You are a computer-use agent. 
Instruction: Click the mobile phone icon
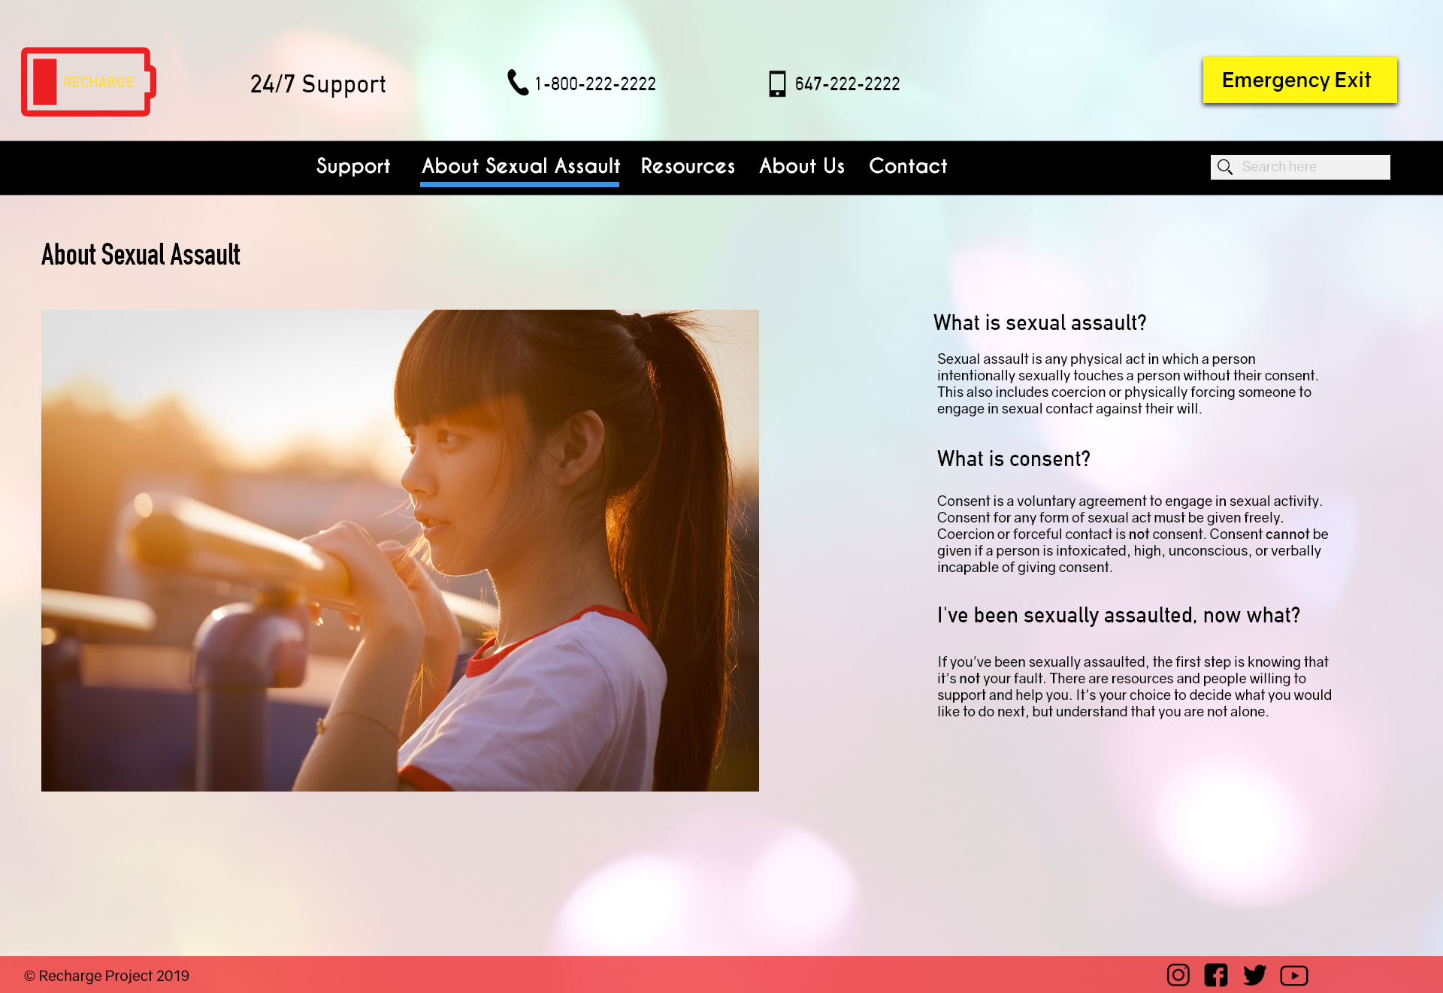(x=777, y=83)
